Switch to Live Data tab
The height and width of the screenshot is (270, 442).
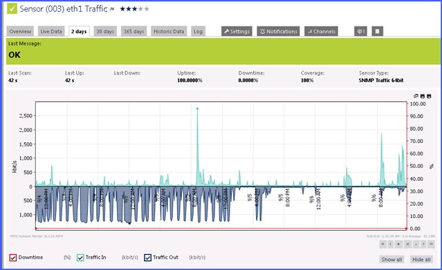pos(51,31)
